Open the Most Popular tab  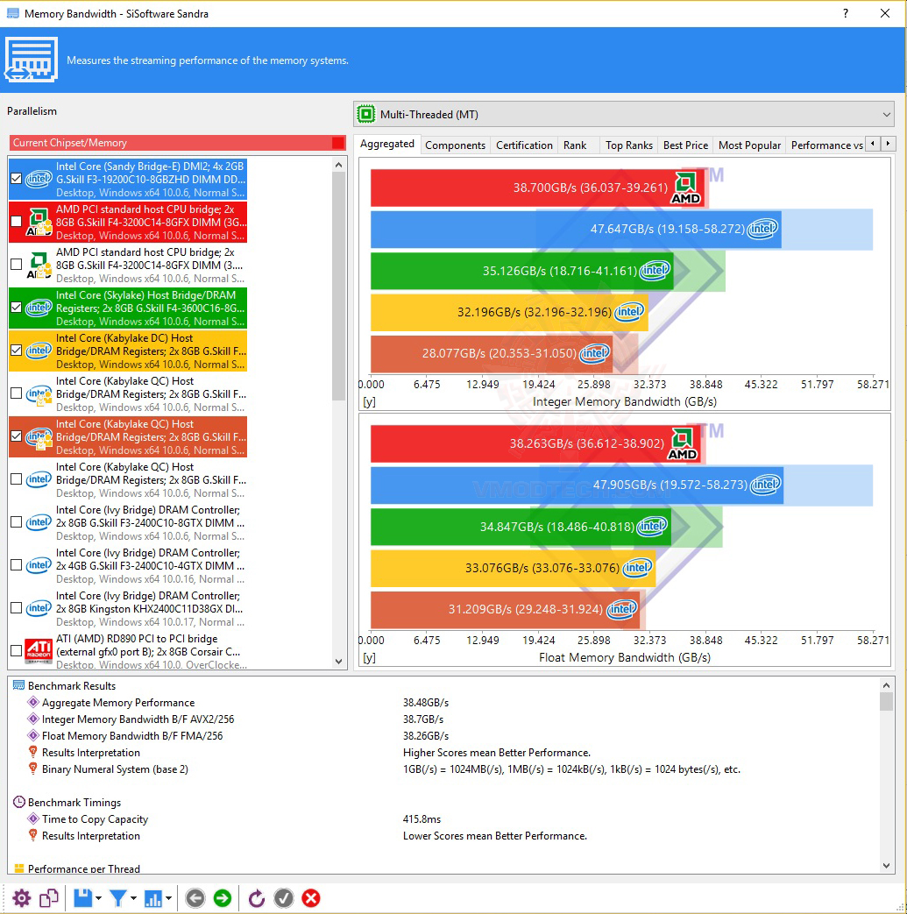[749, 145]
